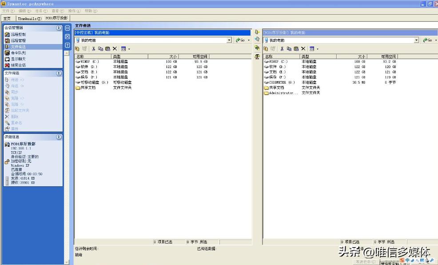This screenshot has height=265, width=438.
Task: Click the cut icon in left pane toolbar
Action: tap(94, 49)
